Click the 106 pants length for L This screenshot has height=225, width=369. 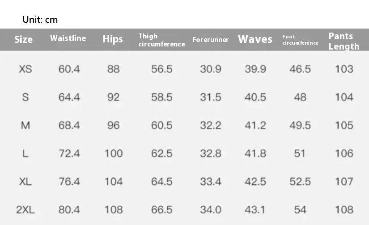[344, 154]
